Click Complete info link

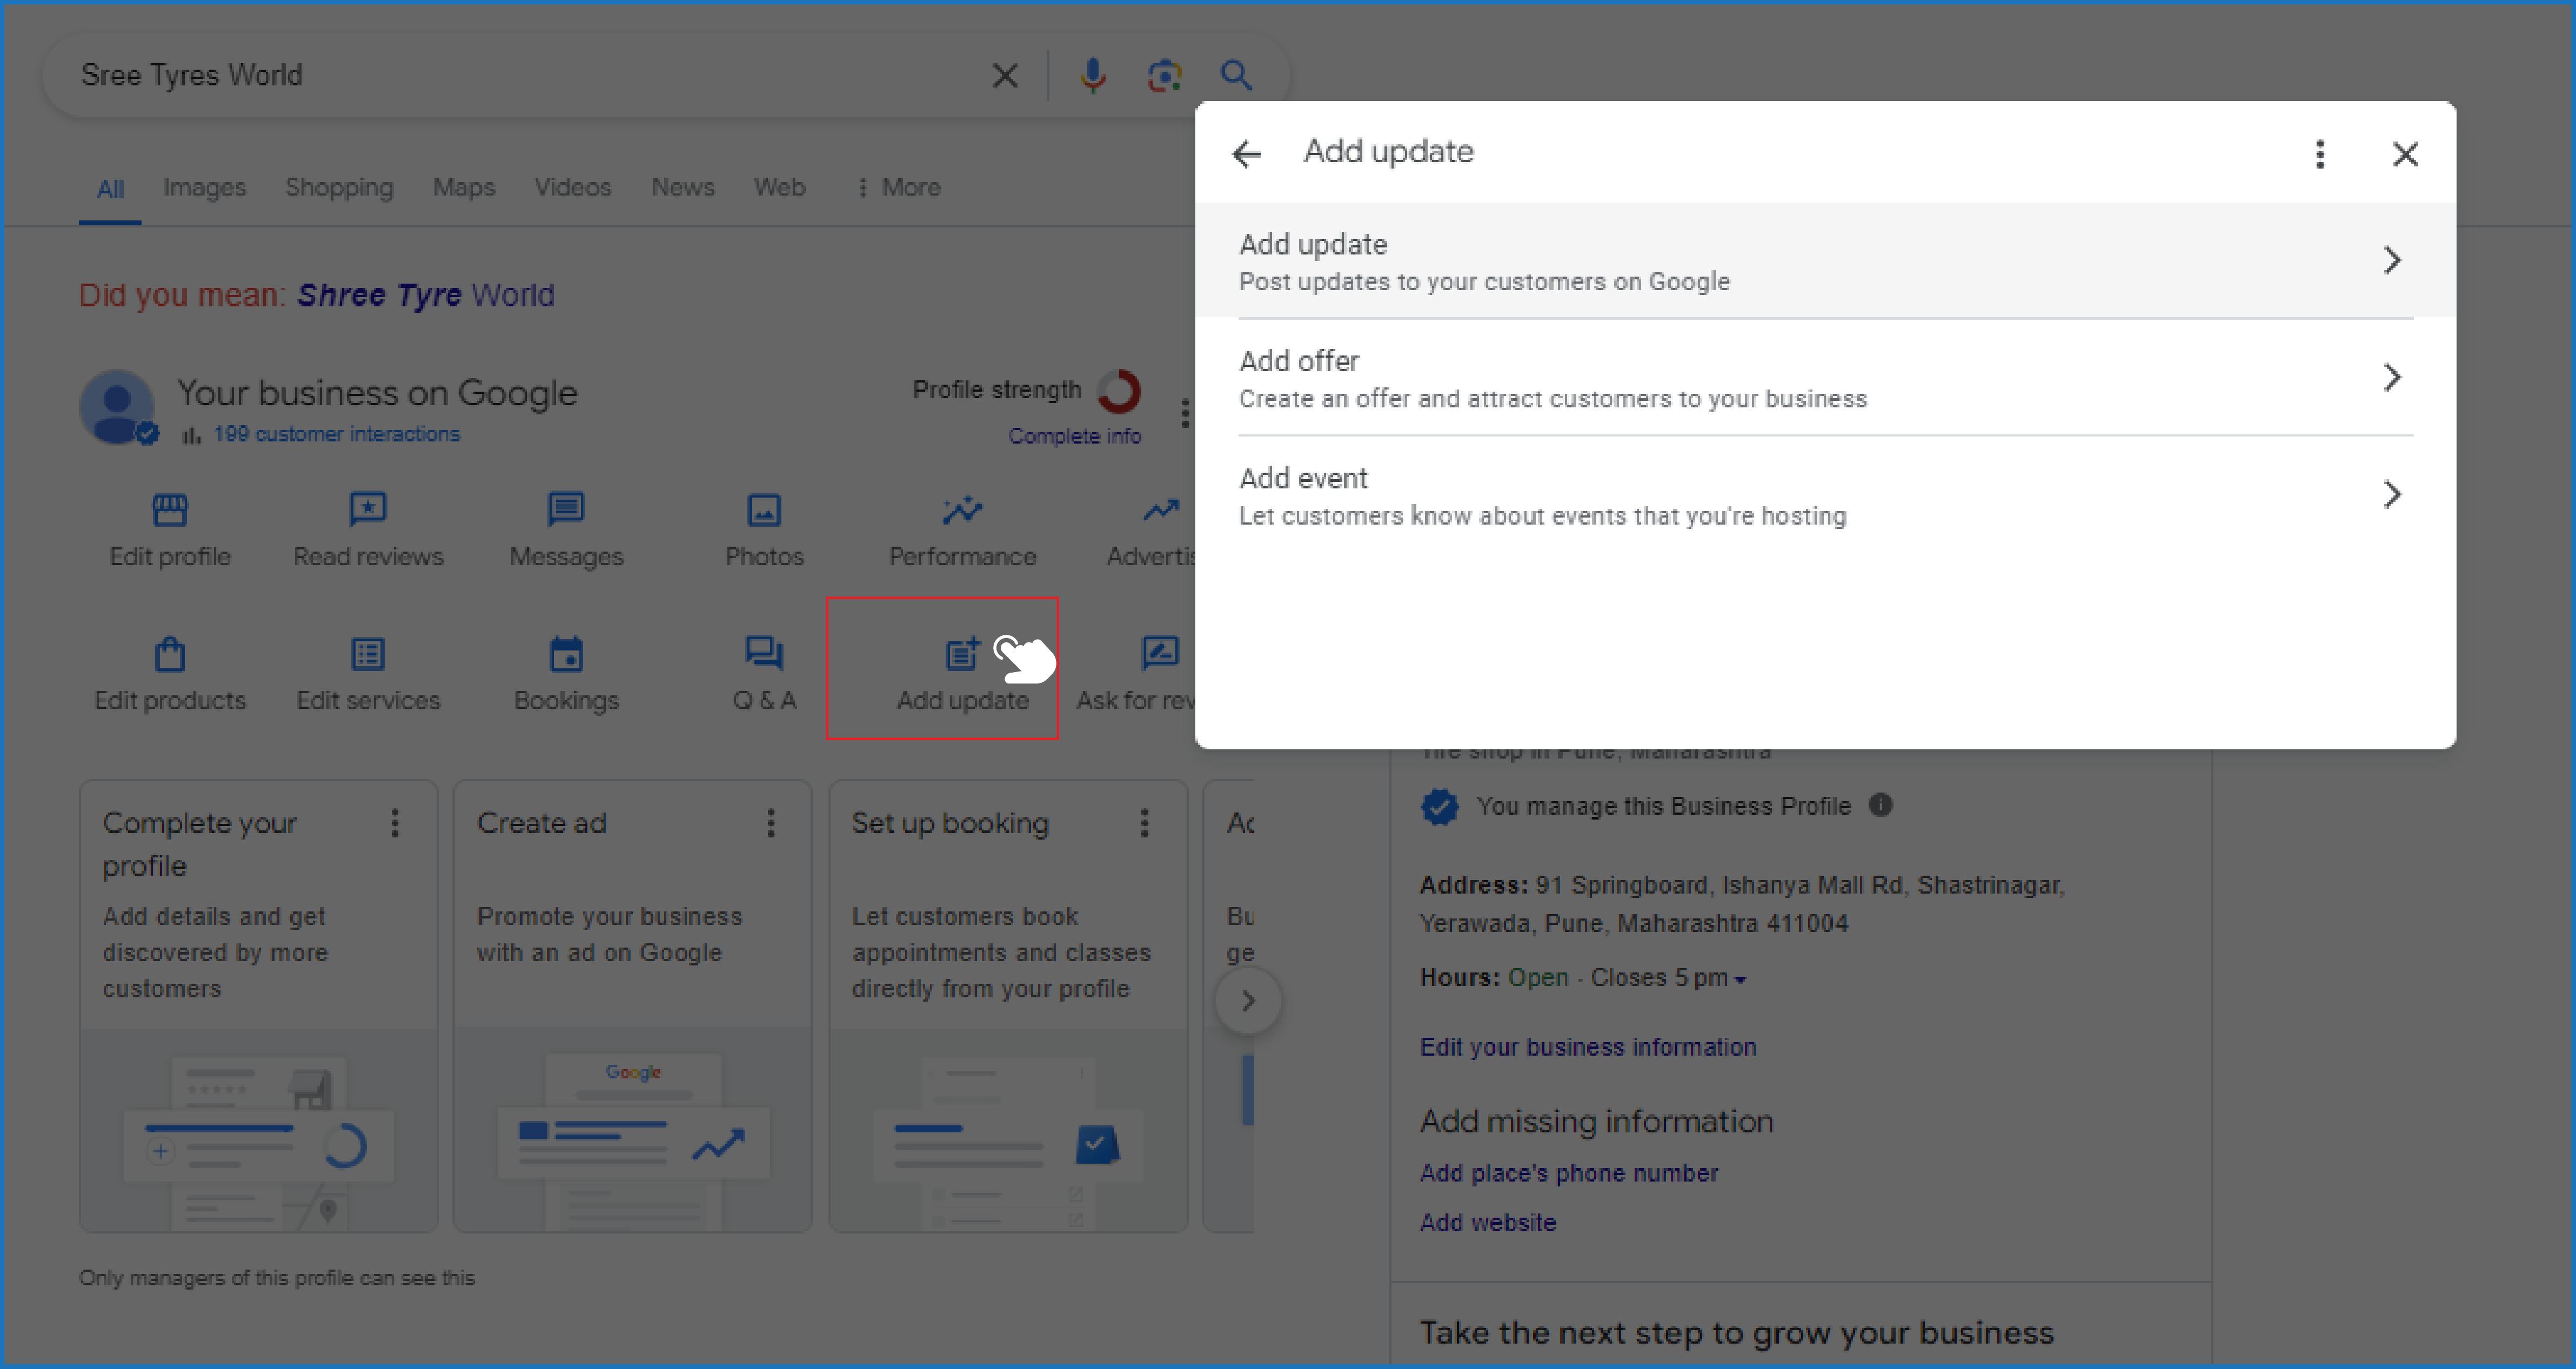(x=1074, y=436)
